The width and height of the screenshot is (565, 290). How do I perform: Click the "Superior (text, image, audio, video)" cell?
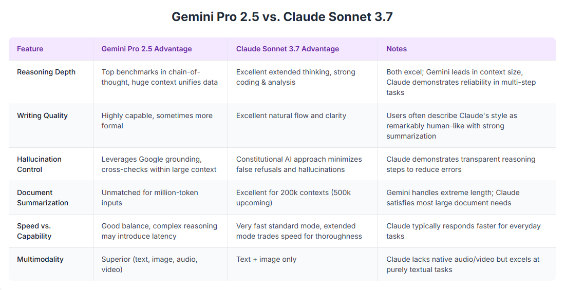(x=149, y=264)
